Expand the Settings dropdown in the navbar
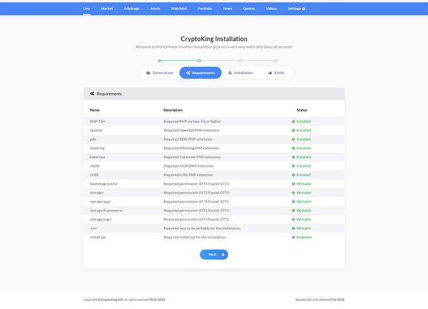Screen dimensions: 428x309 coord(296,9)
